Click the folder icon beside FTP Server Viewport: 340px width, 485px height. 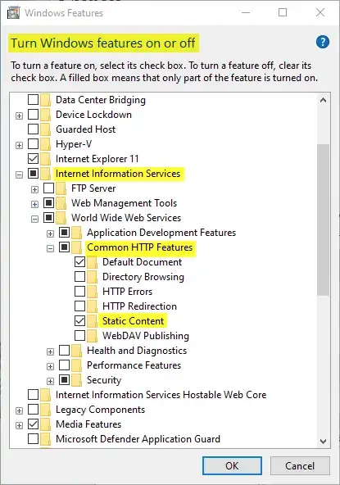(x=61, y=188)
